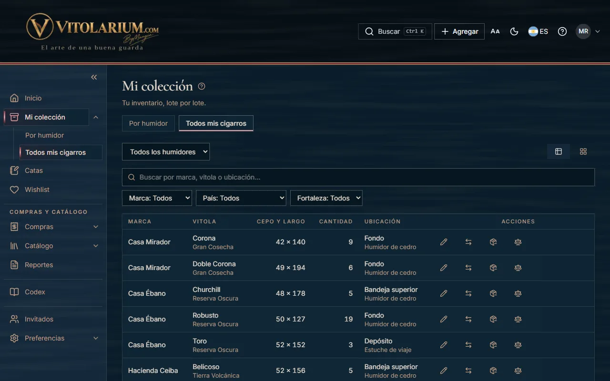This screenshot has width=610, height=381.
Task: Open help icon in top header
Action: 562,31
